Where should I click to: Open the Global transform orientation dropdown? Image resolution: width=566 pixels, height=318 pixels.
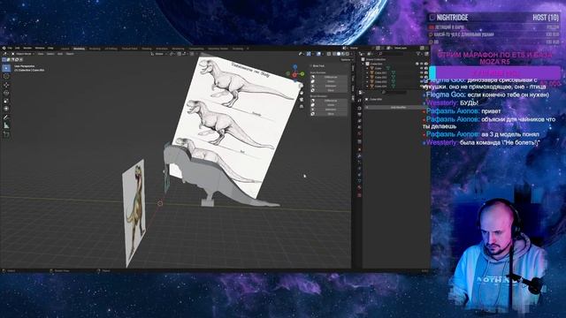(x=159, y=54)
